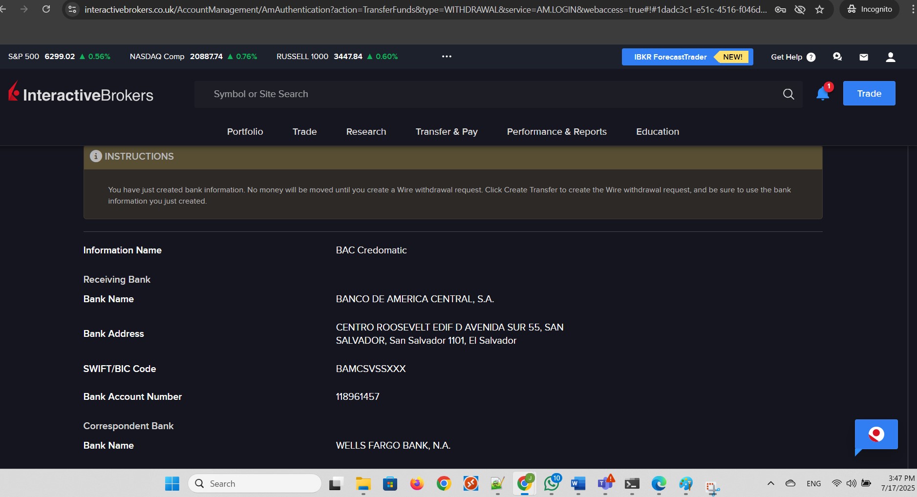The height and width of the screenshot is (497, 917).
Task: Open the Education menu
Action: [658, 132]
